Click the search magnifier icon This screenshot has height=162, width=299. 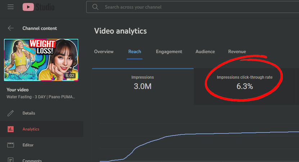[95, 7]
